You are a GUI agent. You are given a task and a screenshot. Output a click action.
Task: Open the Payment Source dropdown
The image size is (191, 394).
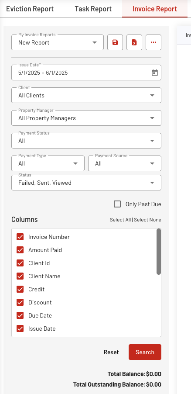(125, 163)
